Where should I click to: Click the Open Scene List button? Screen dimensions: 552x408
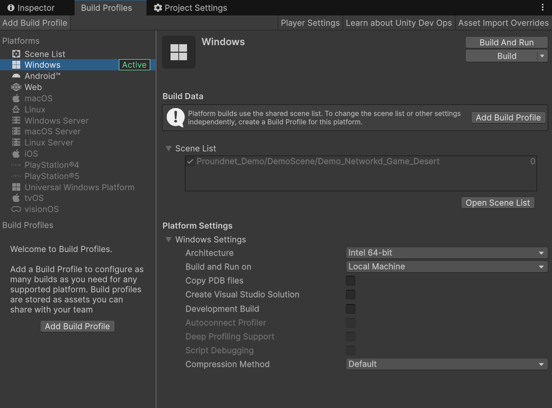pyautogui.click(x=498, y=203)
